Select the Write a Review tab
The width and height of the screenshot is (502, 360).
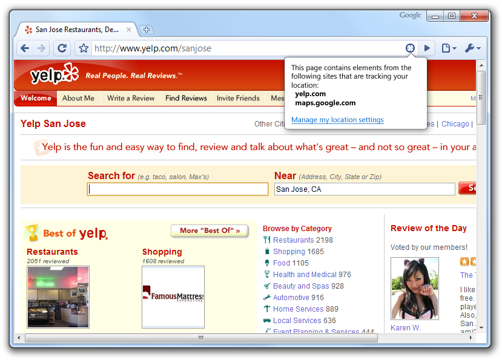click(131, 98)
